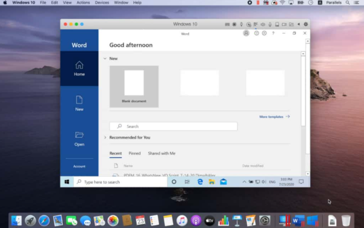Open the Apple menu
Image resolution: width=364 pixels, height=228 pixels.
click(x=5, y=2)
